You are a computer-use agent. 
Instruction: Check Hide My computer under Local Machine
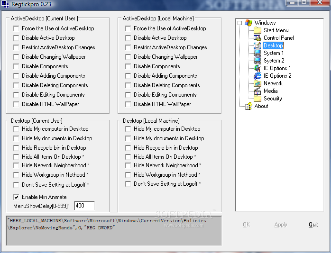[128, 129]
